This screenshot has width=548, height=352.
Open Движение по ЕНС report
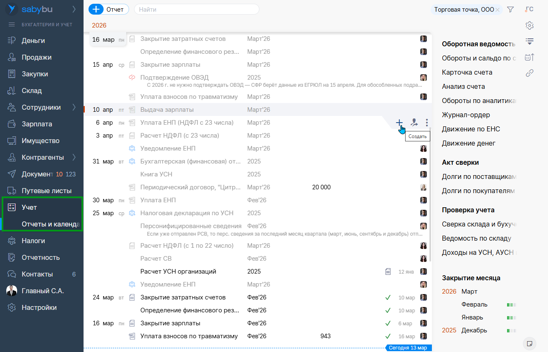(x=471, y=129)
